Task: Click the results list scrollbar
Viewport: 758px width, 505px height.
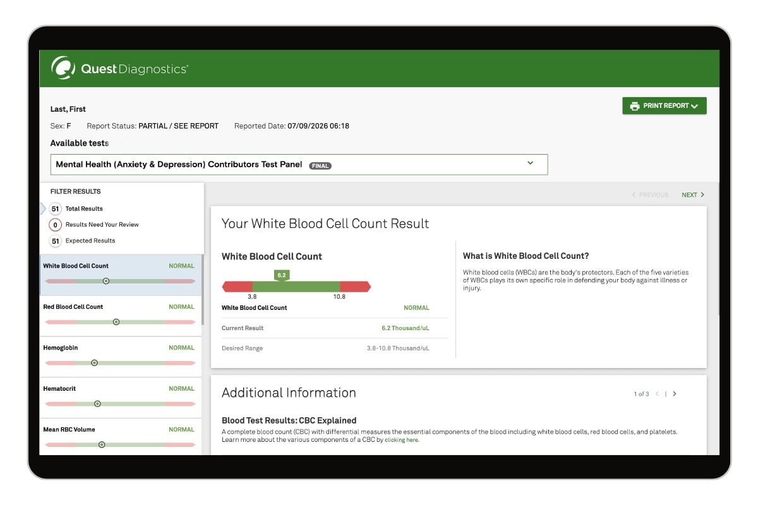Action: click(x=203, y=290)
